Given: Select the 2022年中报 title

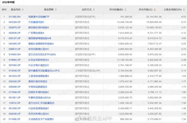Looking at the screenshot, I should (8, 2).
